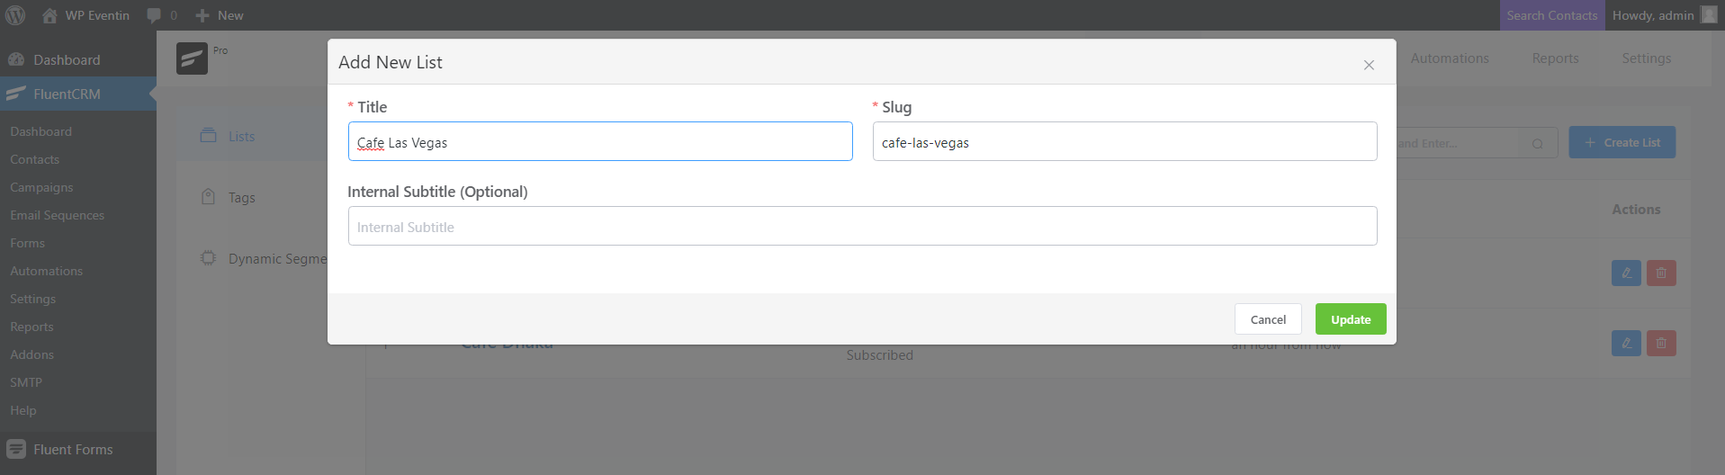Click the Cancel button
The width and height of the screenshot is (1725, 475).
point(1268,319)
